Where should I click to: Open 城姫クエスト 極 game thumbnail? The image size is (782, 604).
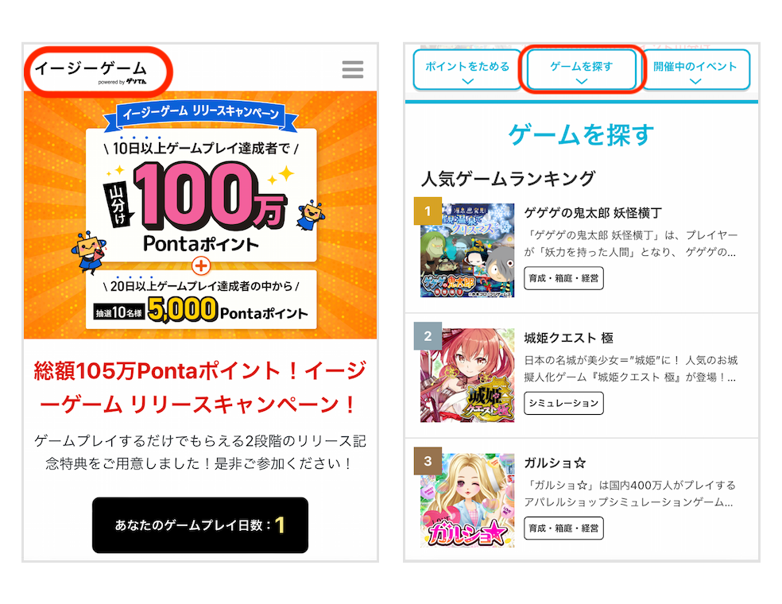coord(466,375)
